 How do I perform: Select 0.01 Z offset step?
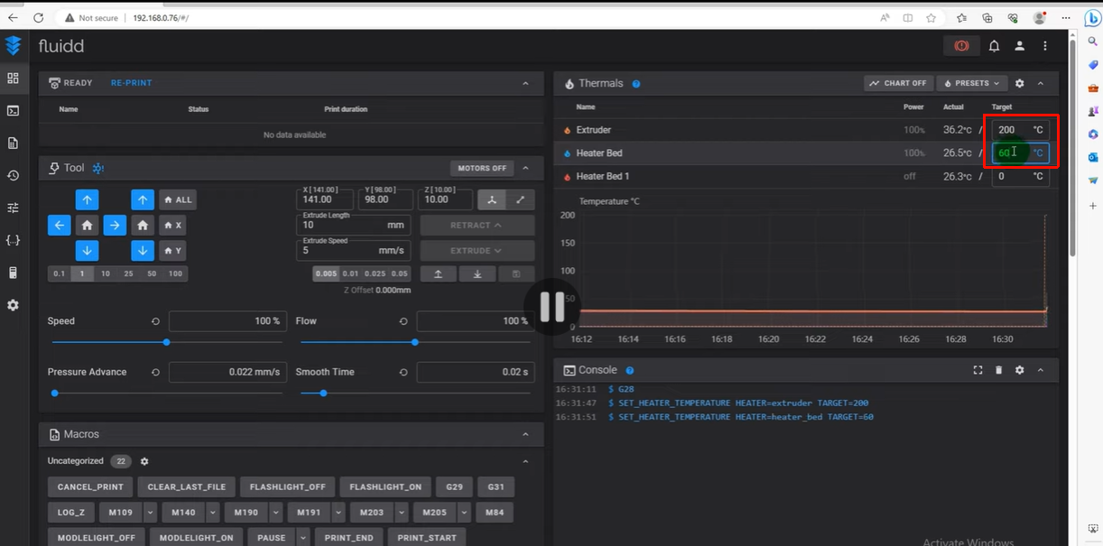click(x=348, y=273)
